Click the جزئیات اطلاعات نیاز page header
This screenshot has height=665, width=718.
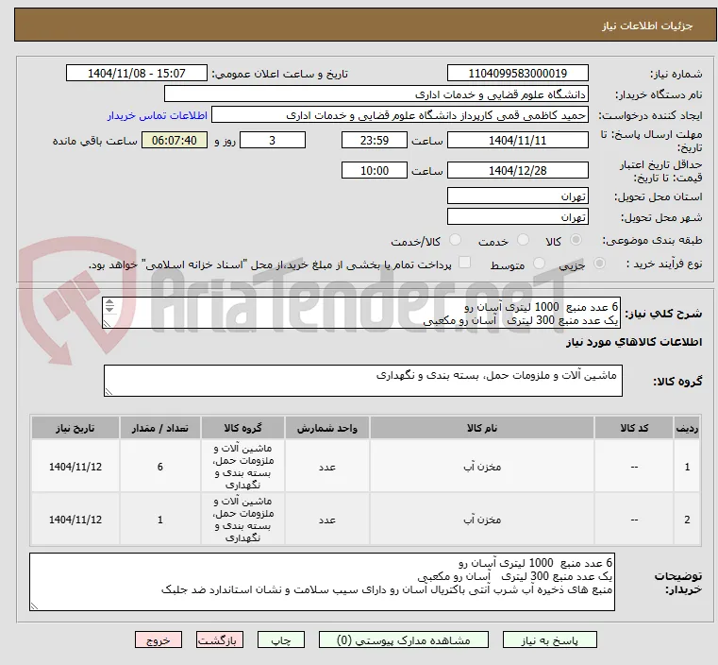tap(647, 26)
